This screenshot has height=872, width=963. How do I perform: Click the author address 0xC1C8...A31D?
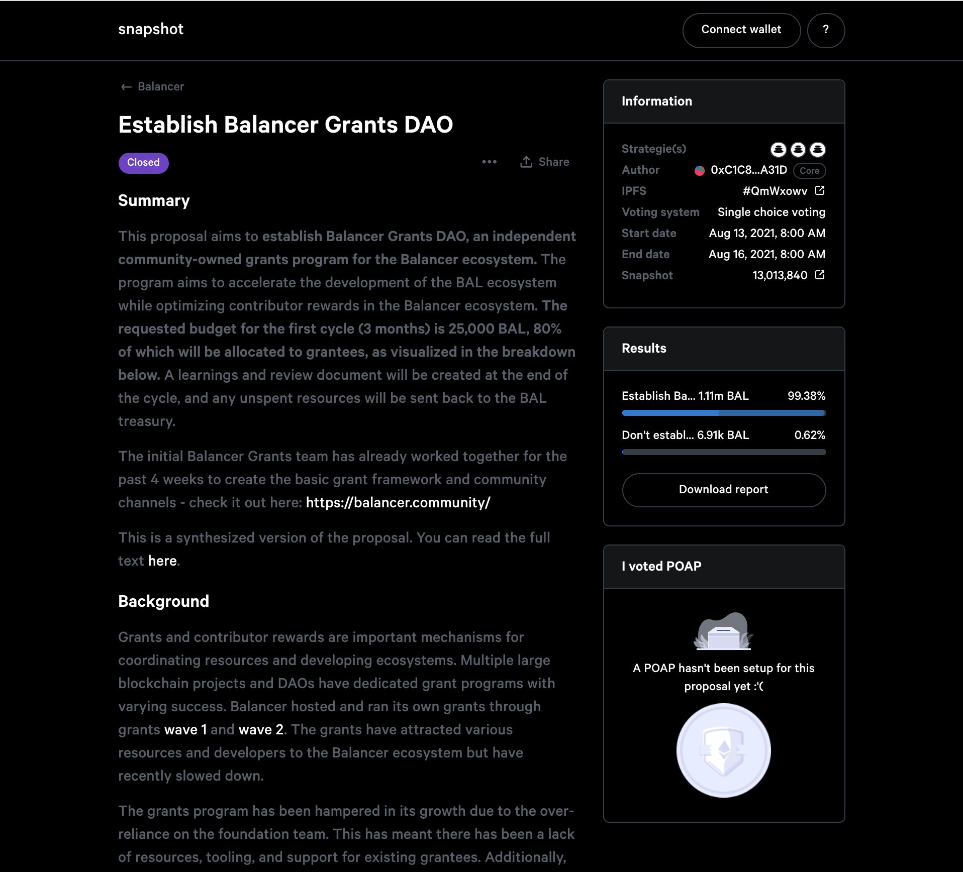click(x=749, y=170)
